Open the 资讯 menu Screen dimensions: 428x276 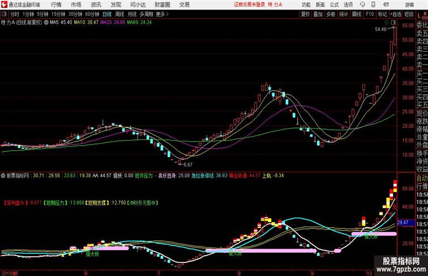[96, 5]
